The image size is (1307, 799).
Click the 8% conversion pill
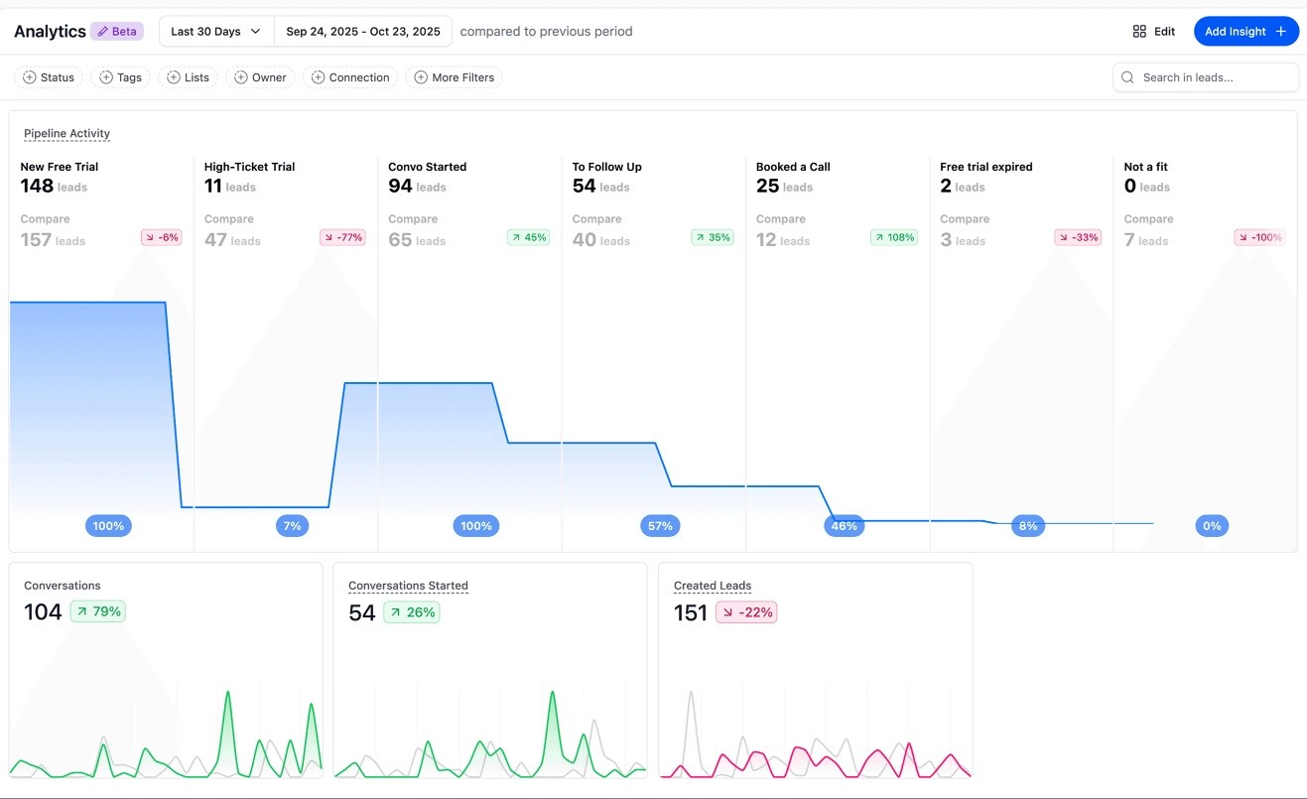point(1028,526)
